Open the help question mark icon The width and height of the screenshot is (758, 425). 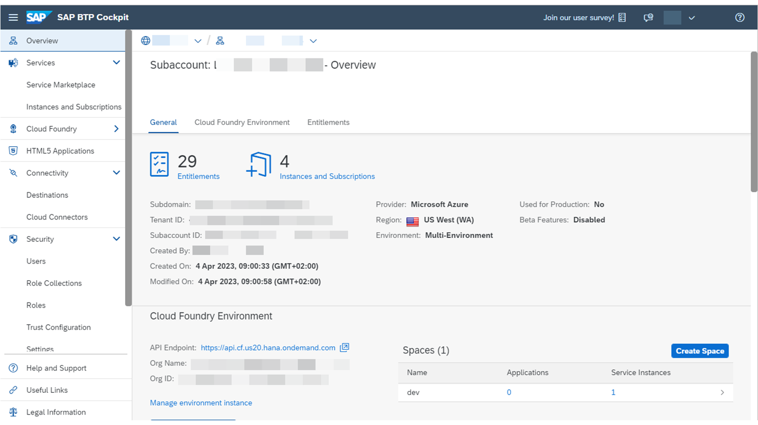click(740, 18)
